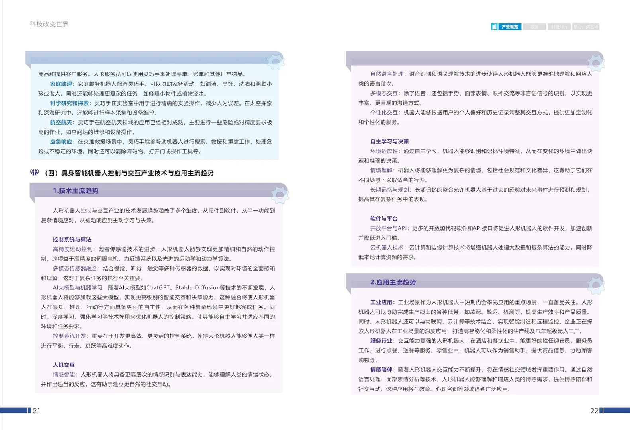The height and width of the screenshot is (430, 630).
Task: Click the 航空航天 label
Action: (x=61, y=122)
